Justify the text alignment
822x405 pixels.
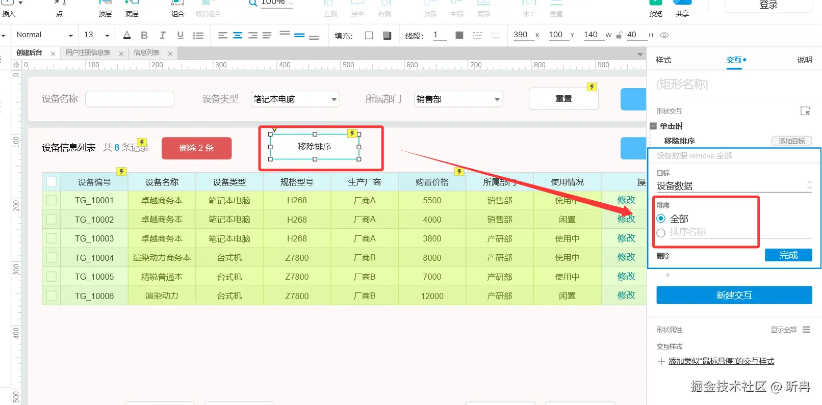267,35
